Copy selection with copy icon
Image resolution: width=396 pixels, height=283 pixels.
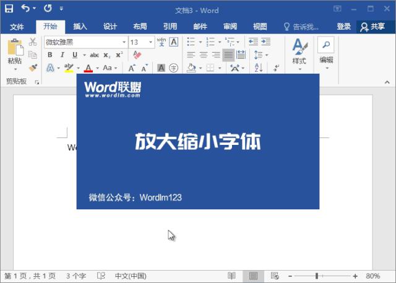(33, 55)
